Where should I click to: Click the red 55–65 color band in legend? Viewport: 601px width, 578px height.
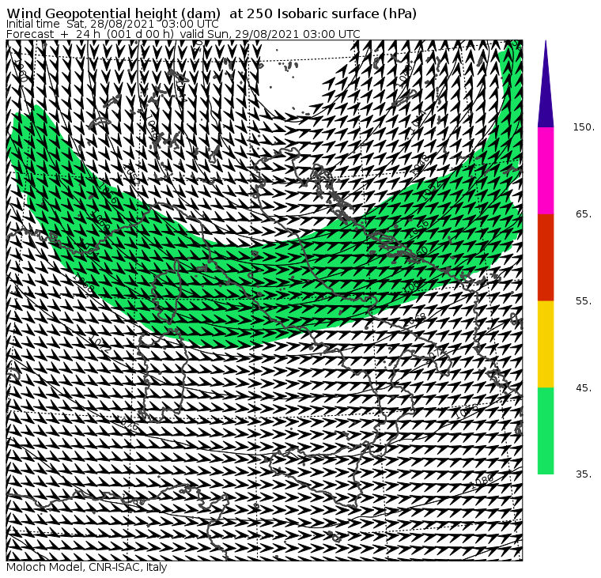pos(546,257)
